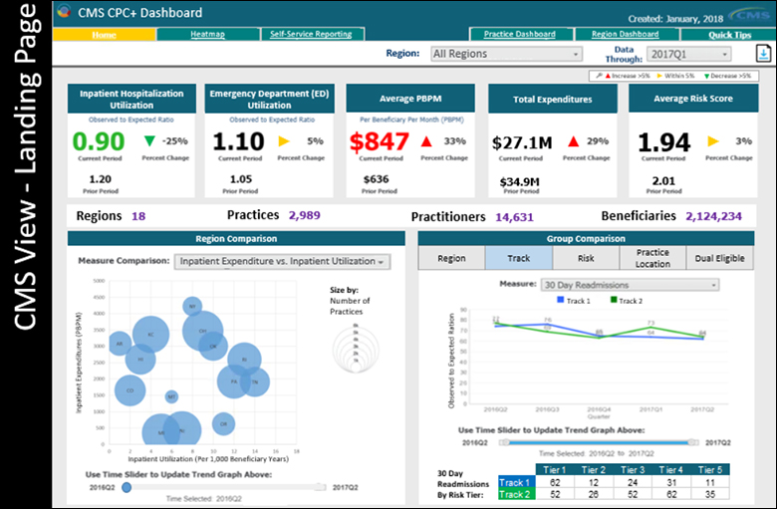777x509 pixels.
Task: Open the 30 Day Readmissions measure dropdown
Action: click(630, 285)
